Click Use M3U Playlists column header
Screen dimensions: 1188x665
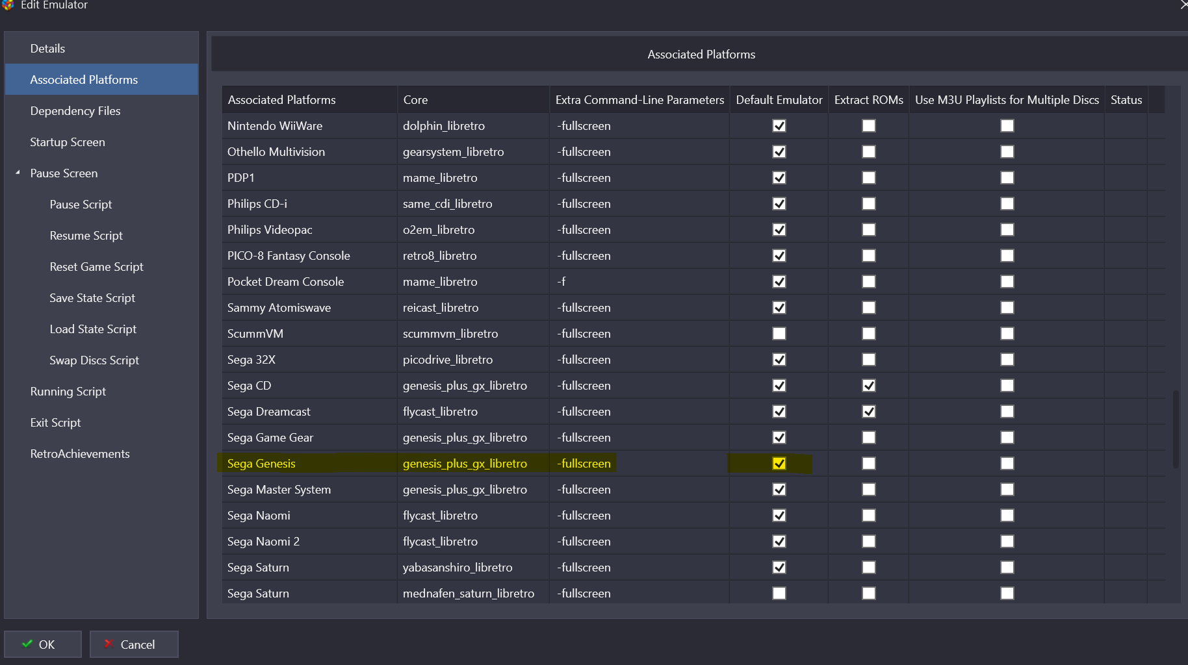[1007, 100]
